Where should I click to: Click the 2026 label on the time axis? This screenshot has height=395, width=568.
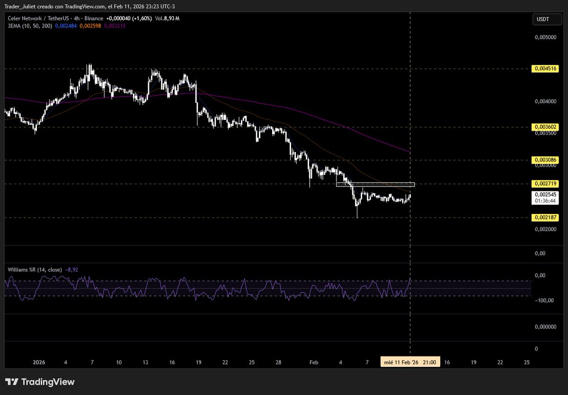coord(39,362)
